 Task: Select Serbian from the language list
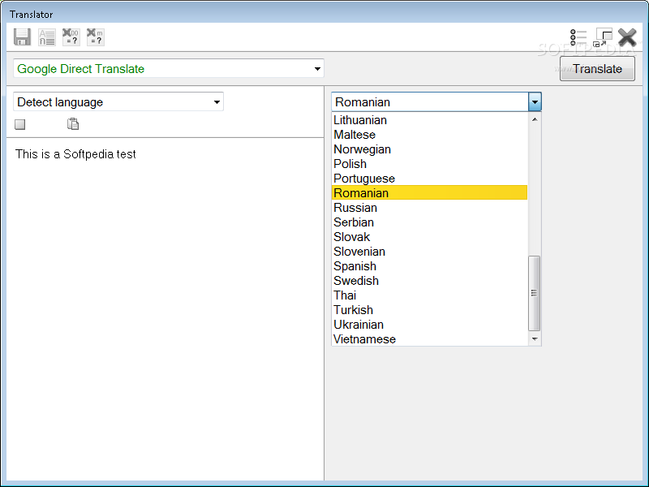[x=430, y=222]
